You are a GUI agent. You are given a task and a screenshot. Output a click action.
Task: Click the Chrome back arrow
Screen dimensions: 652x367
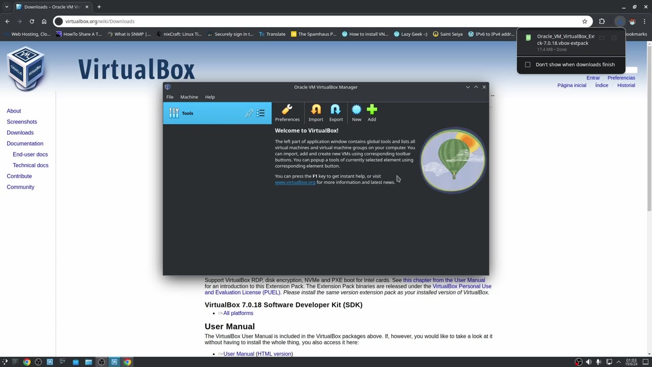[7, 21]
